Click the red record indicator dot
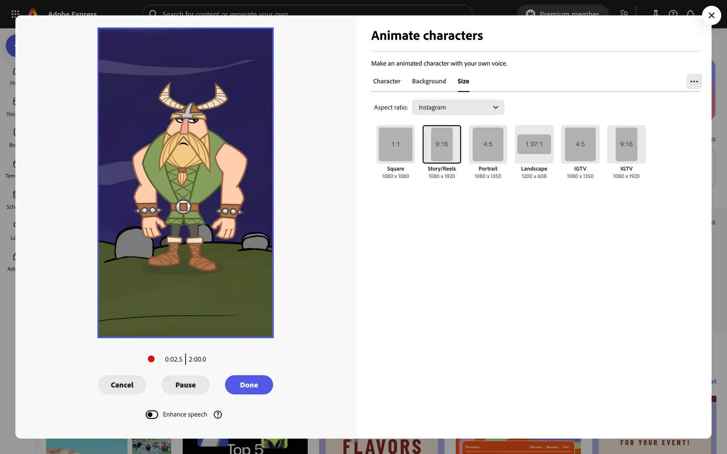Screen dimensions: 727x454 pos(151,359)
